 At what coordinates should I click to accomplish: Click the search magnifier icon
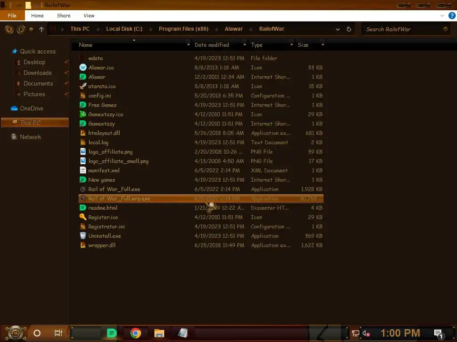click(445, 29)
